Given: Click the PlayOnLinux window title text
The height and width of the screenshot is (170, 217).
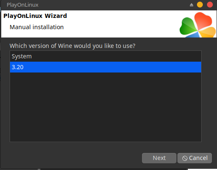Looking at the screenshot, I should pyautogui.click(x=23, y=5).
